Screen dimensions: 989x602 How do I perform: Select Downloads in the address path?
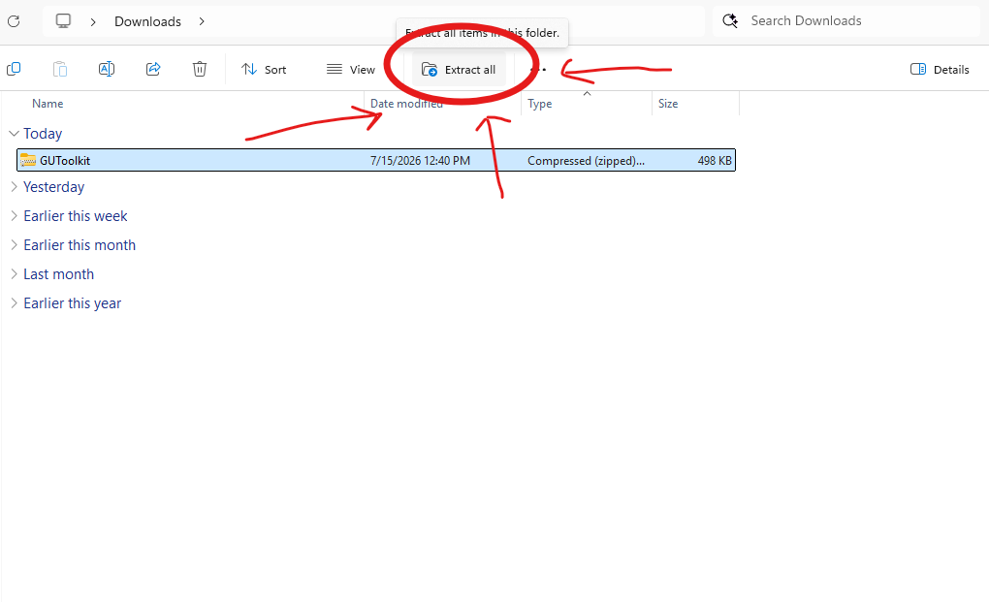[x=147, y=21]
